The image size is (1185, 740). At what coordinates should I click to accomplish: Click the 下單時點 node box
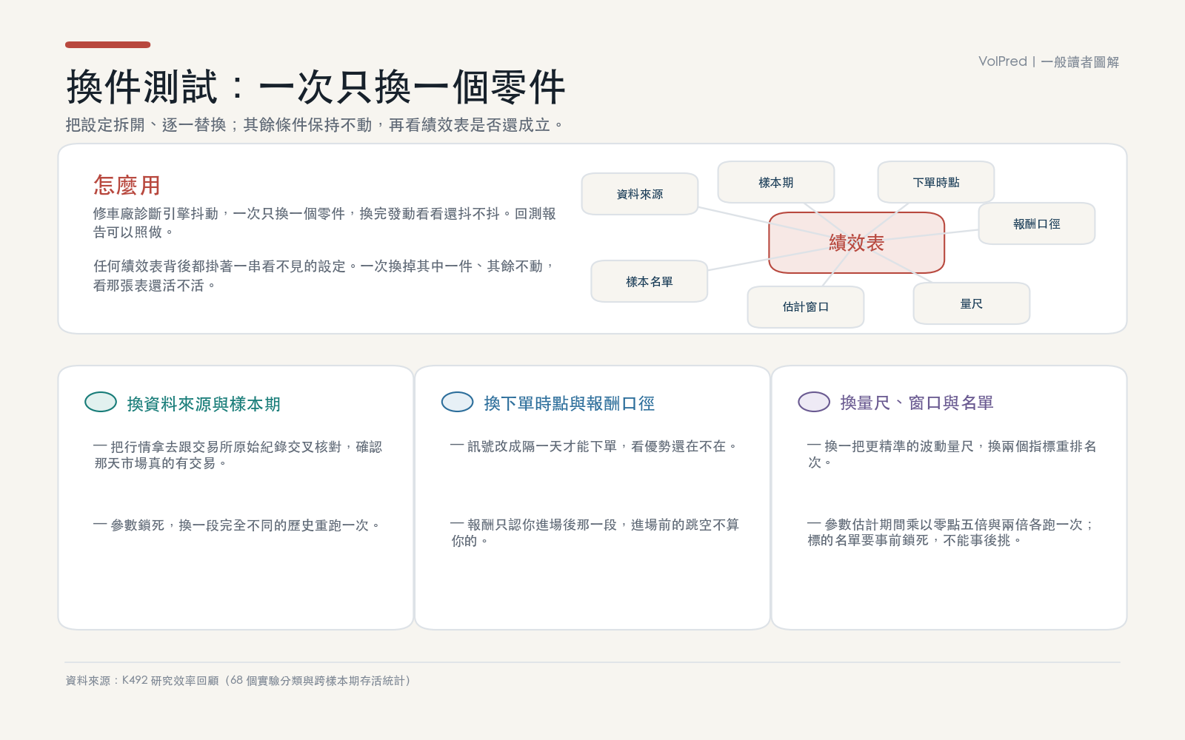click(936, 182)
